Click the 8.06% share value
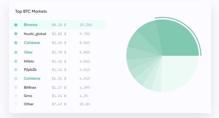219x118 pixels. point(85,43)
